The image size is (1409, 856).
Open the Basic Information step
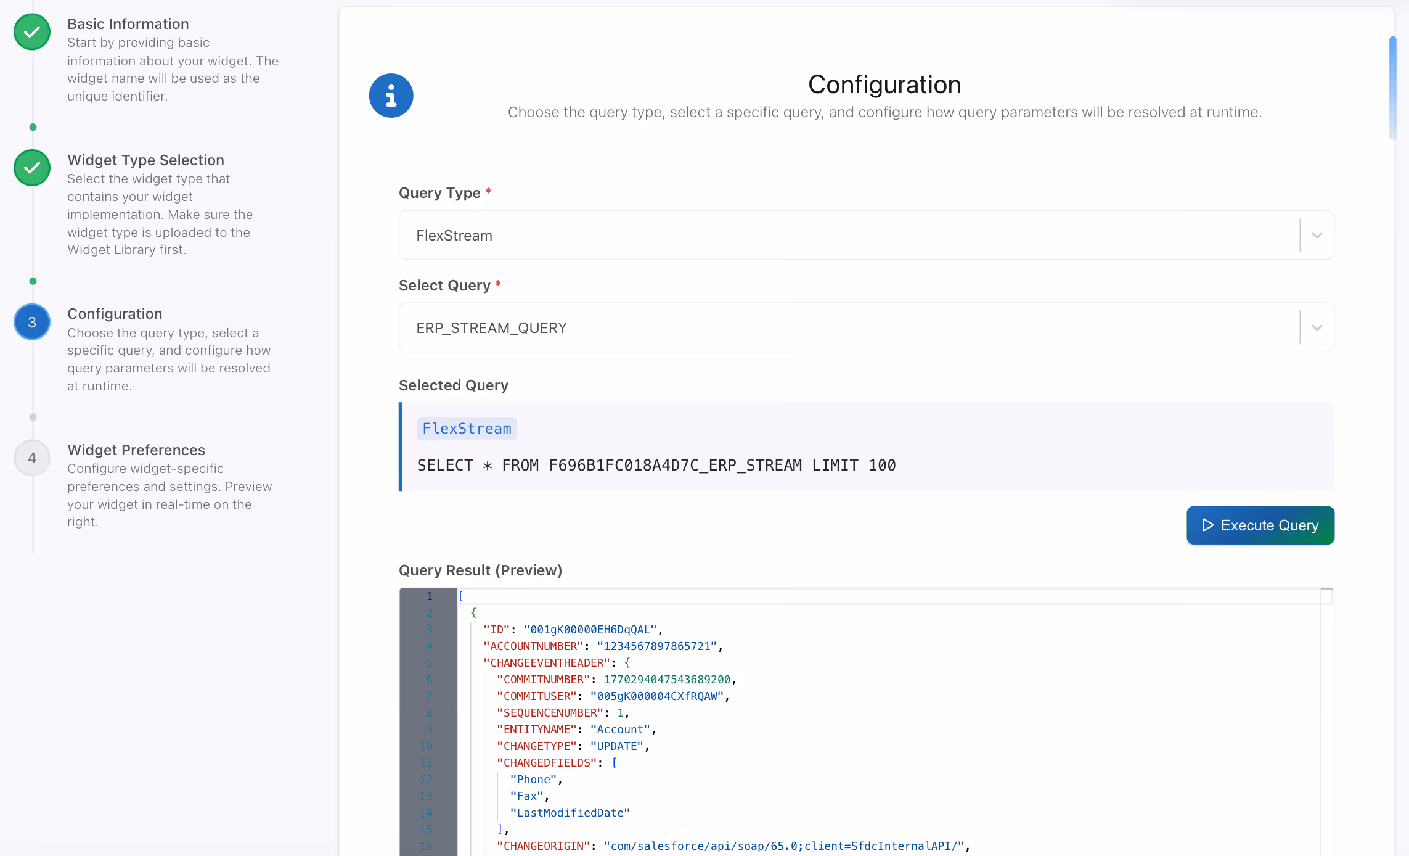coord(128,24)
